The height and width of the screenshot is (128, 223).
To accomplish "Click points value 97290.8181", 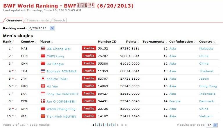I will coord(130,49).
